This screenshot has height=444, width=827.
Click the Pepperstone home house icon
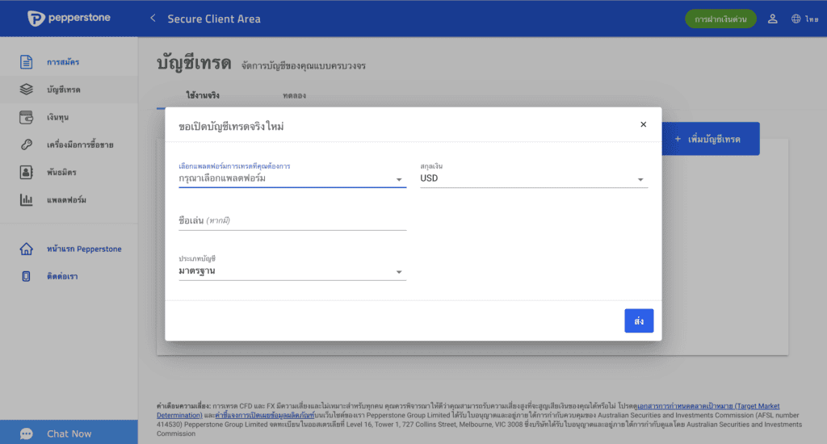coord(27,249)
